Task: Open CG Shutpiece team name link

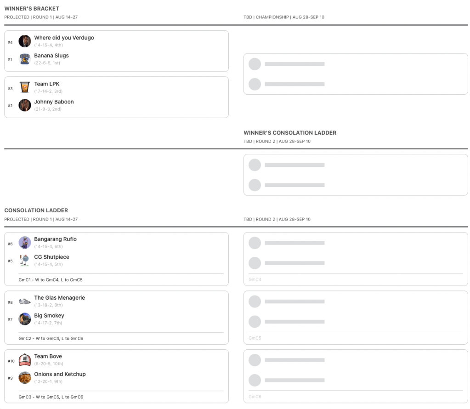Action: coord(51,257)
